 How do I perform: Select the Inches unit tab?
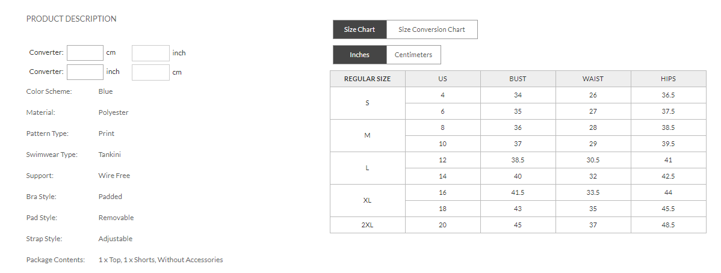coord(359,55)
